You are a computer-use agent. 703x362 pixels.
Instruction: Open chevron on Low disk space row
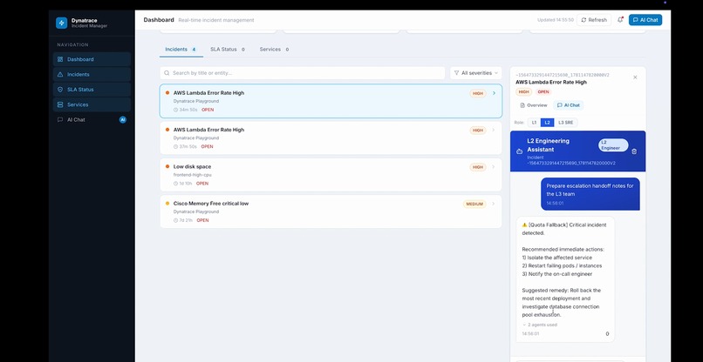tap(494, 167)
